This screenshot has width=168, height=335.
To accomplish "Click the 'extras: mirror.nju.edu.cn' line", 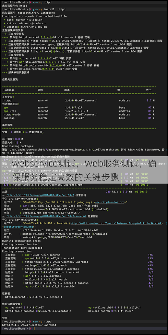I will [24, 23].
